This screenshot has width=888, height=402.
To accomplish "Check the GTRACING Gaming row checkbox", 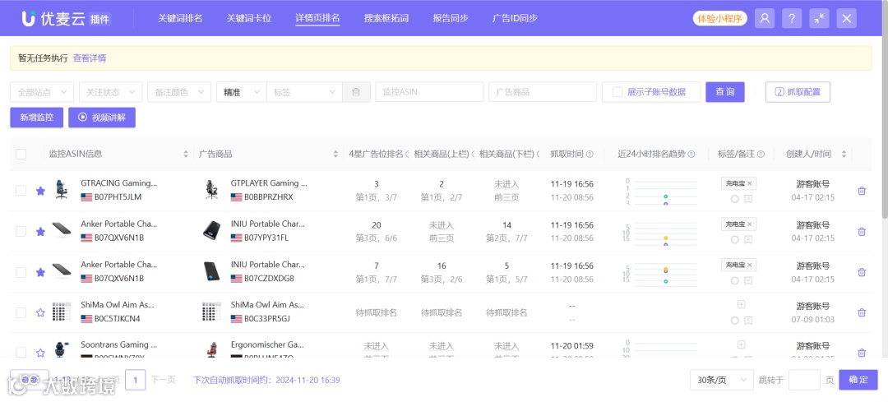I will coord(21,191).
